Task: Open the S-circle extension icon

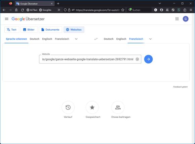Action: [161, 10]
